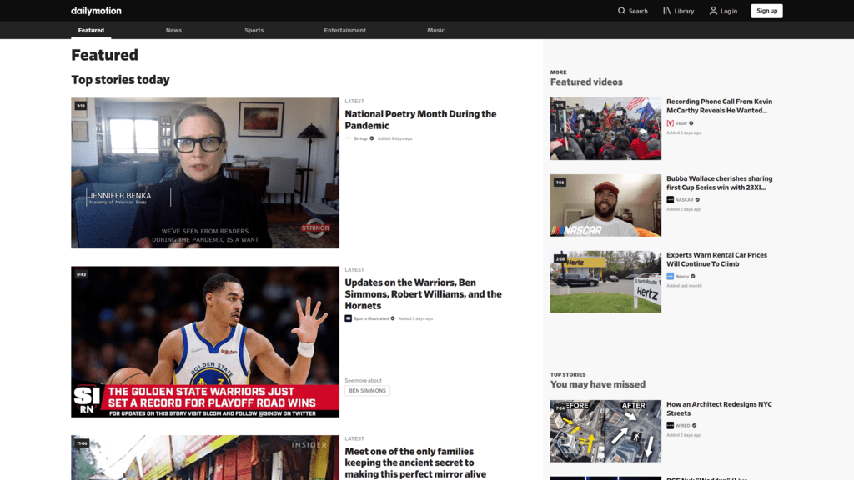Click the Newsy channel icon
This screenshot has width=854, height=480.
pos(670,277)
